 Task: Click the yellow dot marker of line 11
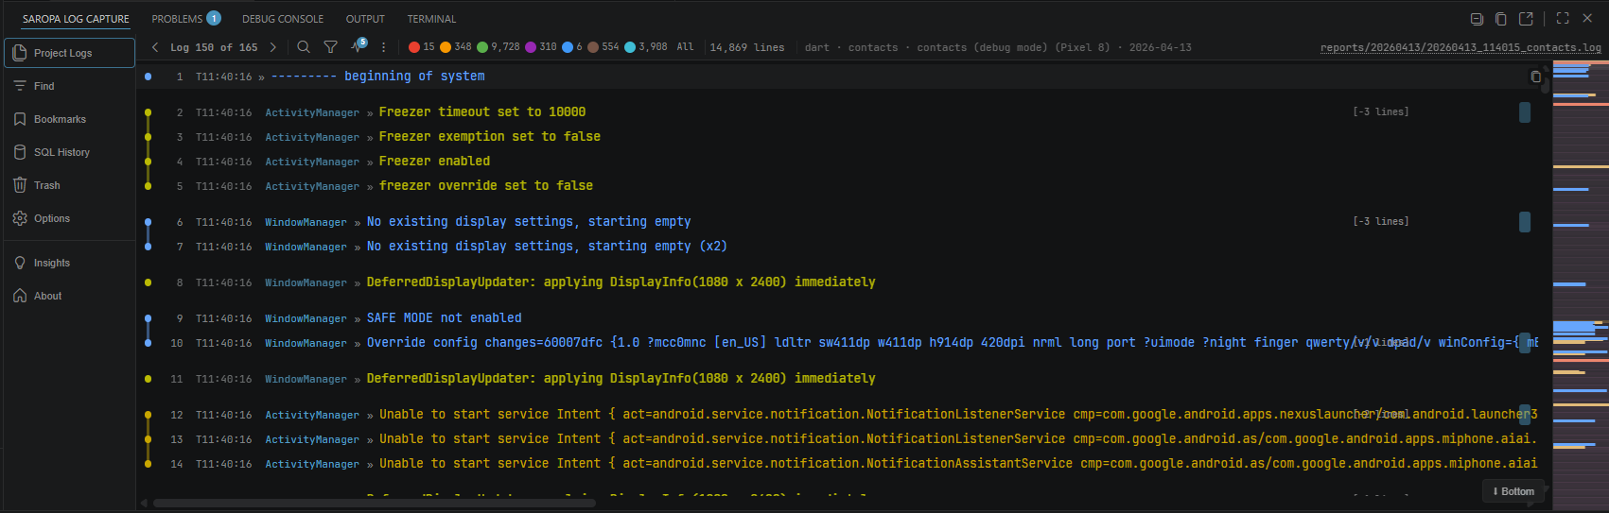[x=148, y=379]
